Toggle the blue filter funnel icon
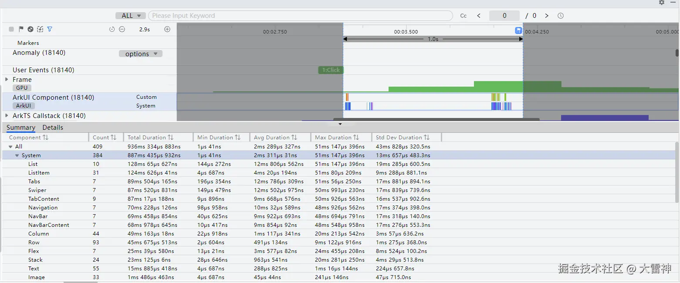 [50, 29]
